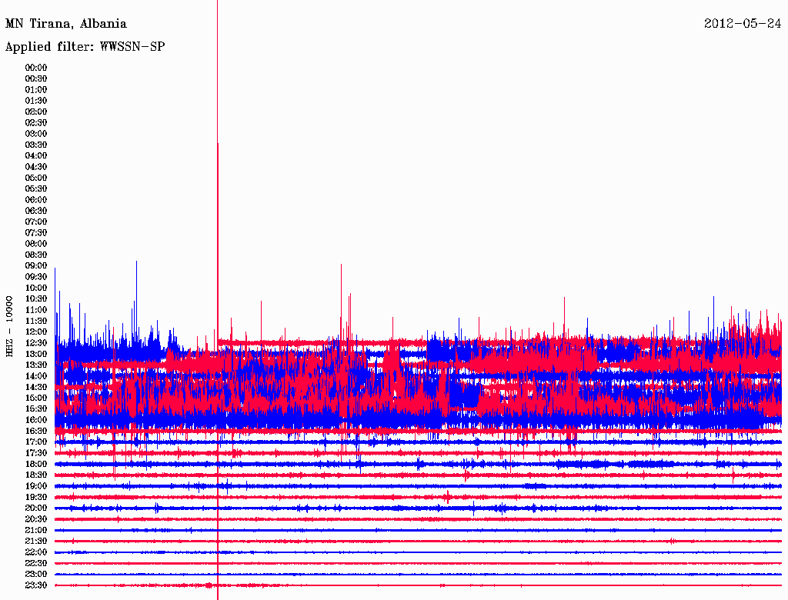Click the '19:00' time label
This screenshot has height=600, width=788.
(36, 486)
